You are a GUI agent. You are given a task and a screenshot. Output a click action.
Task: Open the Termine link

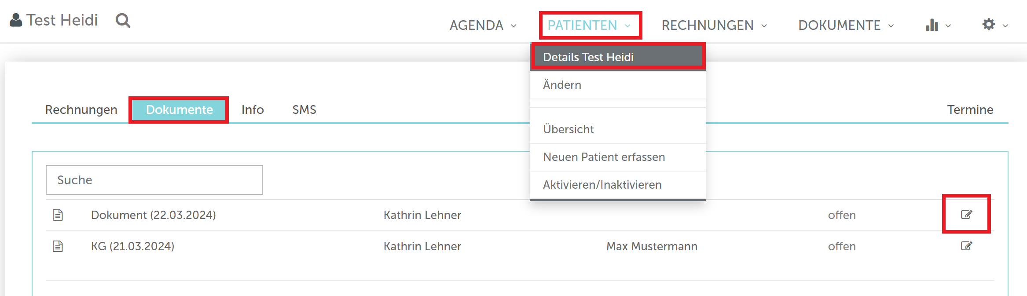(x=970, y=110)
